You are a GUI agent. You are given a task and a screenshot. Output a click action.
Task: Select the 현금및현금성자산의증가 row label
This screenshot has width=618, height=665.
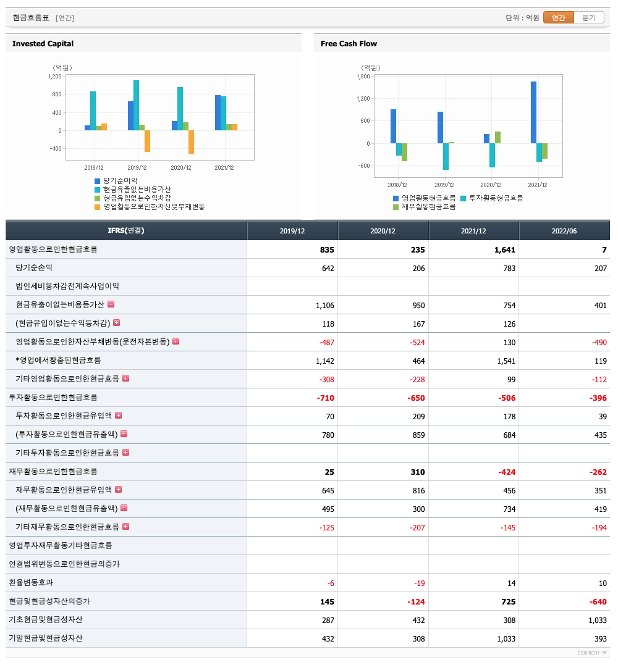coord(49,601)
